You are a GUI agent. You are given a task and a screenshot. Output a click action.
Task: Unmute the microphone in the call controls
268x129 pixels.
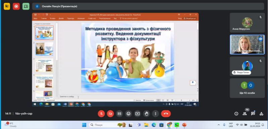coord(101,114)
